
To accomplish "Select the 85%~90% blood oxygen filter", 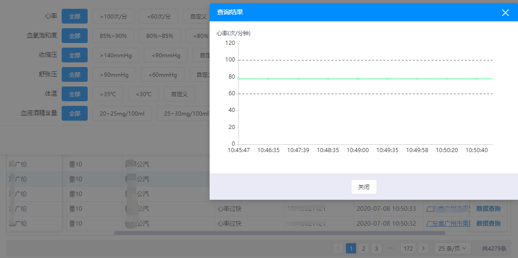I will (113, 36).
